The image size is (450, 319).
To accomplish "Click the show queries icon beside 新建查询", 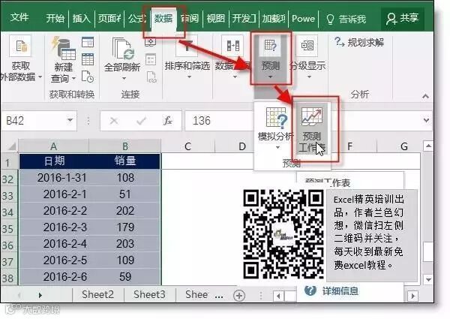I will [x=88, y=42].
